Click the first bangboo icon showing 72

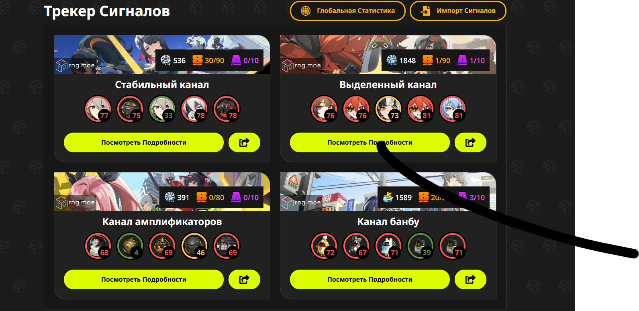tap(324, 246)
